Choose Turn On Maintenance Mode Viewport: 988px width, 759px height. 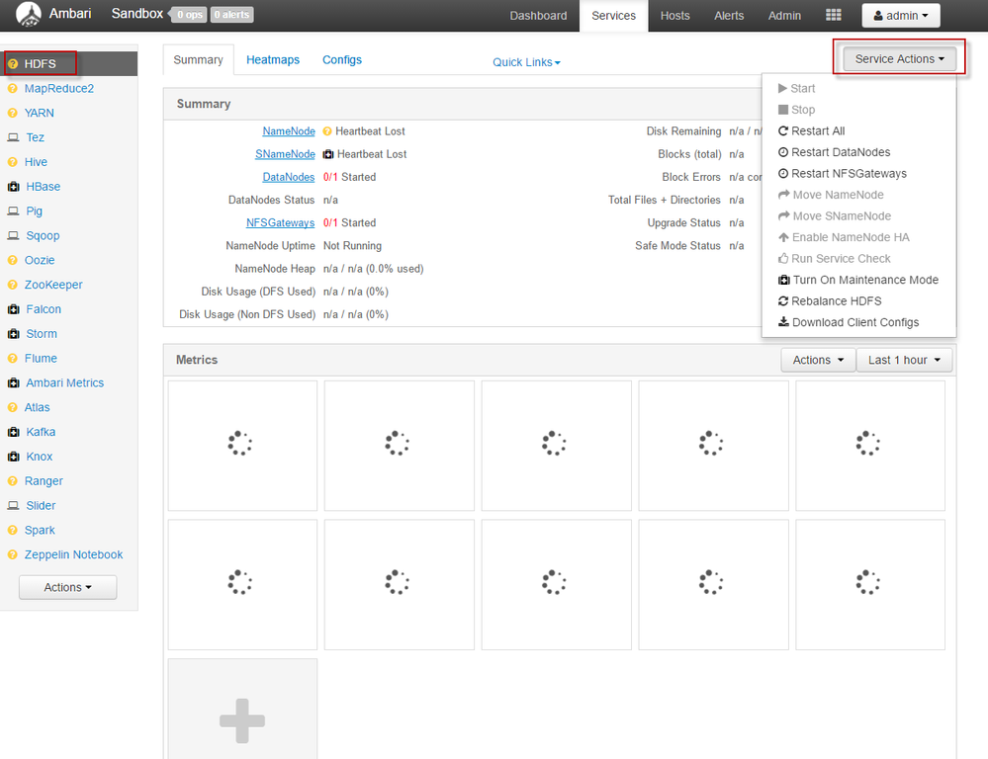858,280
